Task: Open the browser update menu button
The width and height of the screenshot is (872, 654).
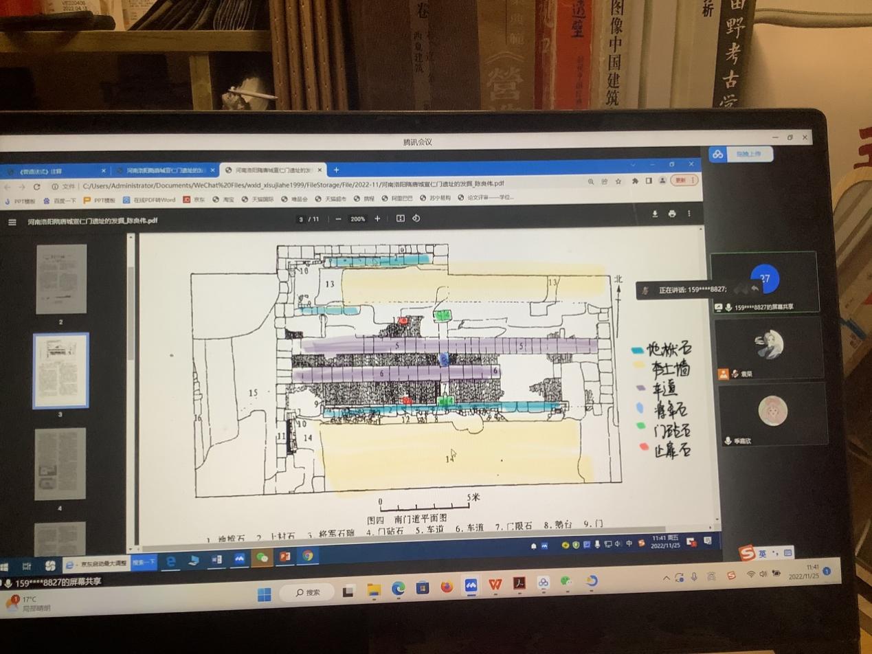Action: (x=683, y=180)
